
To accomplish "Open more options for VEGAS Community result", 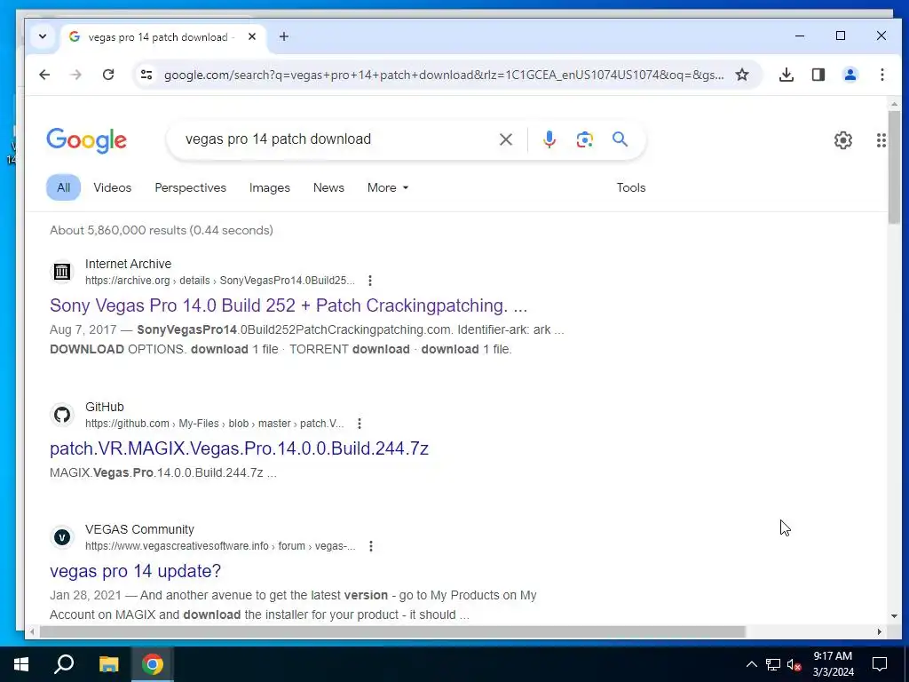I will click(371, 546).
